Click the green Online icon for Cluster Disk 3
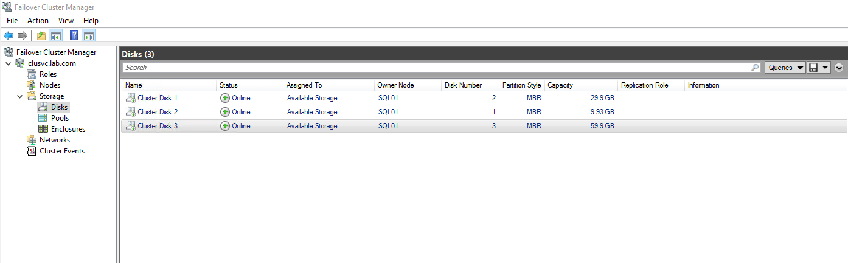Viewport: 848px width, 263px height. pyautogui.click(x=225, y=126)
